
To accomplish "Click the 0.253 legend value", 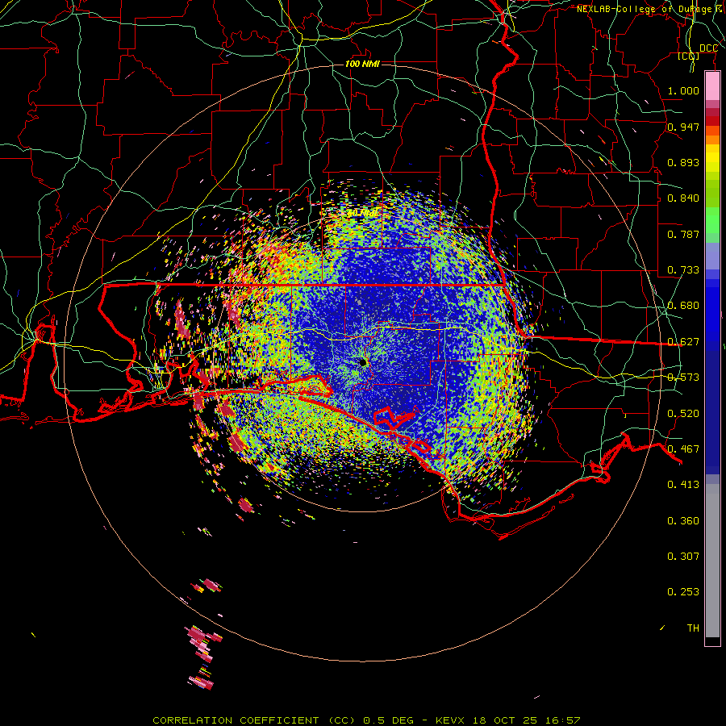I will click(x=683, y=592).
